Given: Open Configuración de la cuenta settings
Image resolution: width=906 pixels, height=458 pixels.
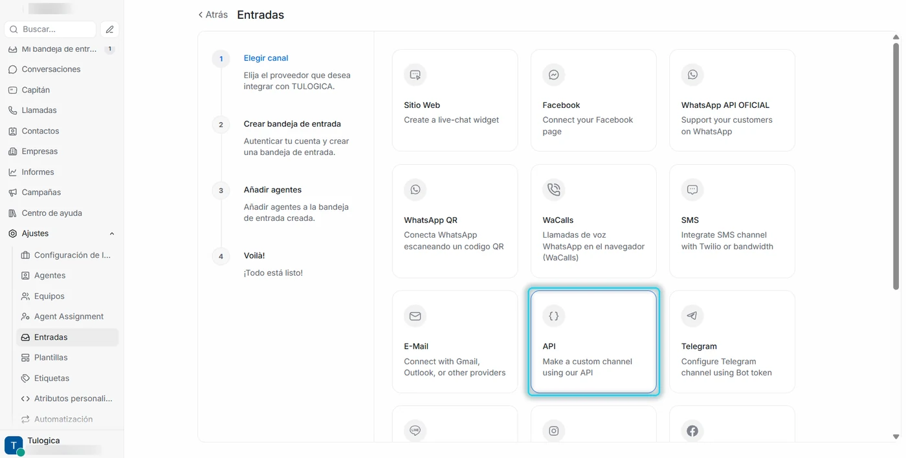Looking at the screenshot, I should pyautogui.click(x=67, y=255).
